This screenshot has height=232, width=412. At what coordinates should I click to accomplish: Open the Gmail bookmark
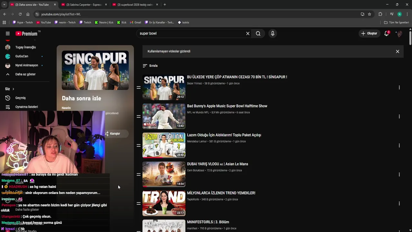[135, 23]
